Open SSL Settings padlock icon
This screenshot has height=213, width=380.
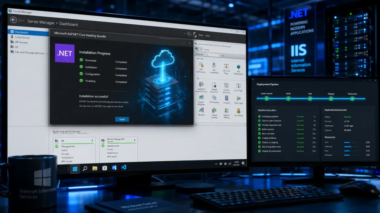pos(239,111)
